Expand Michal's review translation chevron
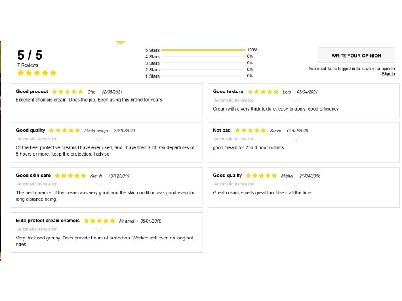The width and height of the screenshot is (402, 301). pyautogui.click(x=296, y=185)
